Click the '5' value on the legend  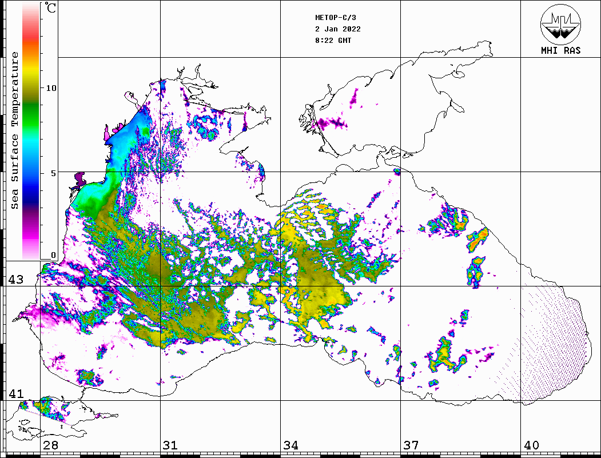click(54, 173)
